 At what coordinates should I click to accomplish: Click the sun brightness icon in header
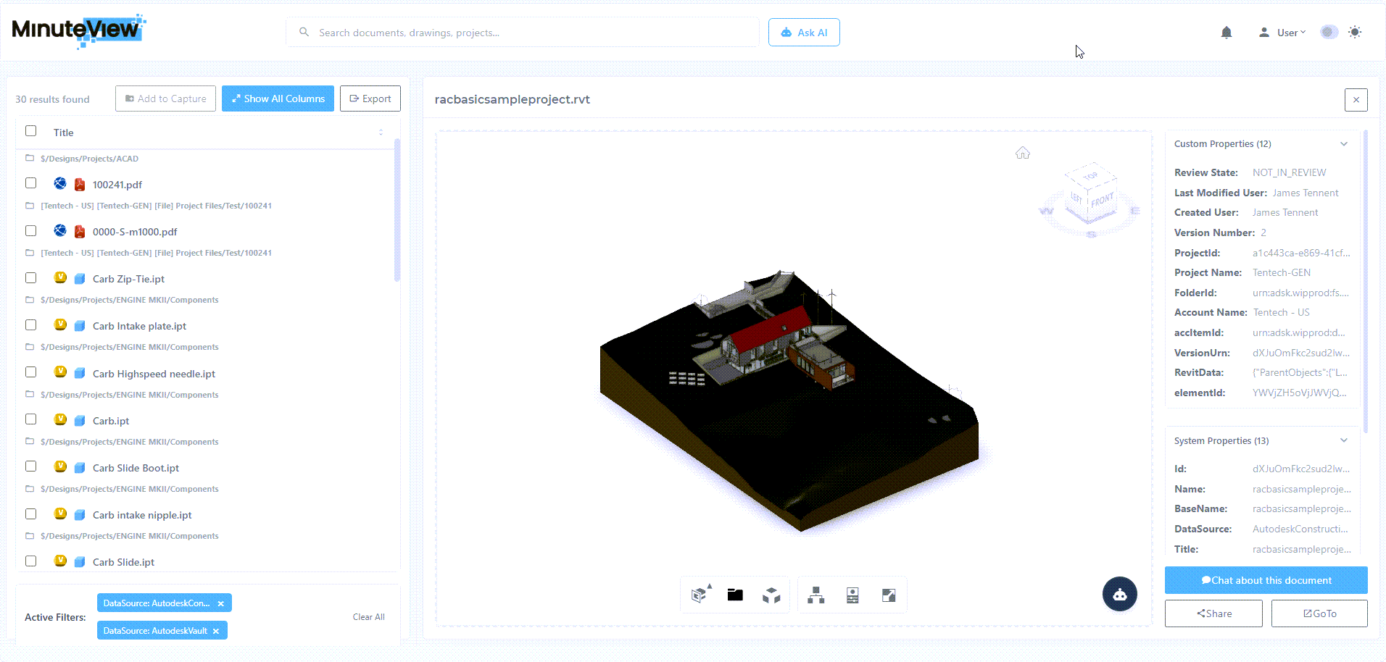click(x=1355, y=32)
